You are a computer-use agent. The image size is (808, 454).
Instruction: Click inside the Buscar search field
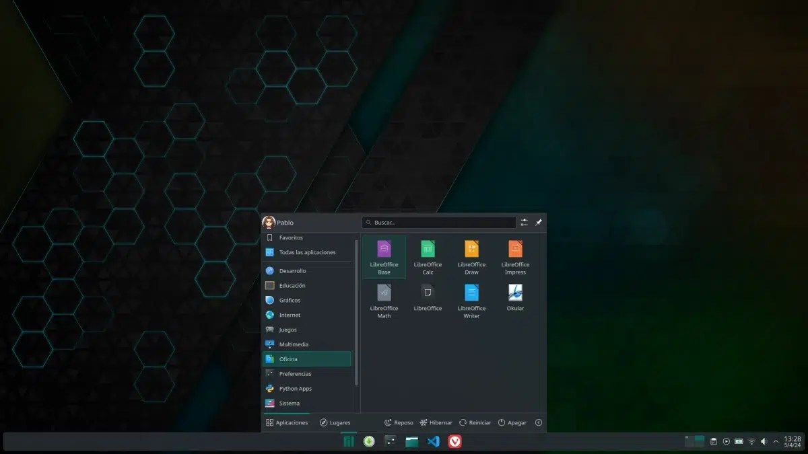(x=438, y=222)
